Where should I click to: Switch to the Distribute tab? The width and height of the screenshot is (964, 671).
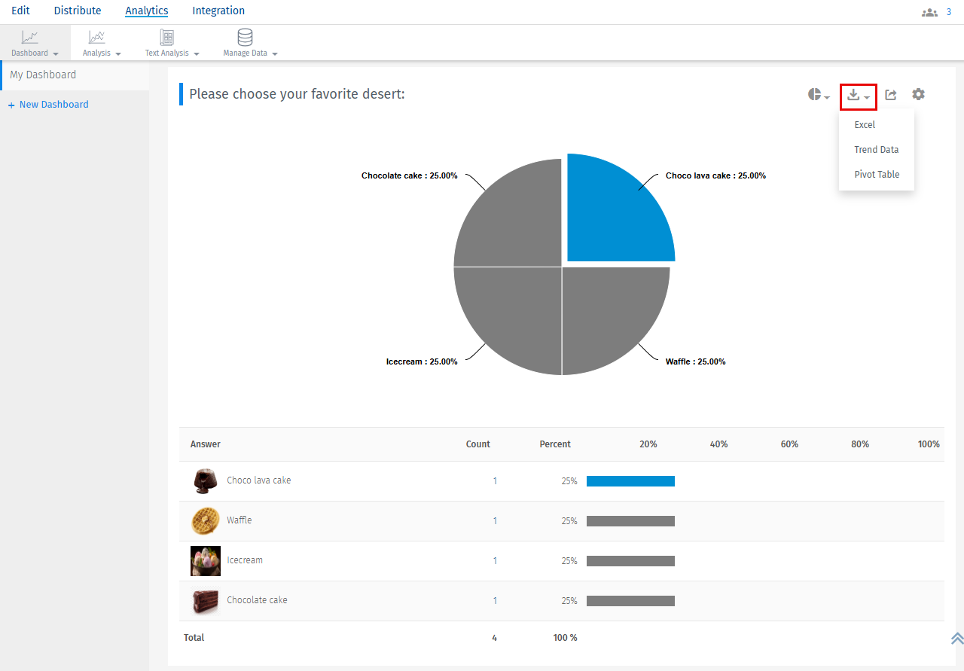(78, 10)
